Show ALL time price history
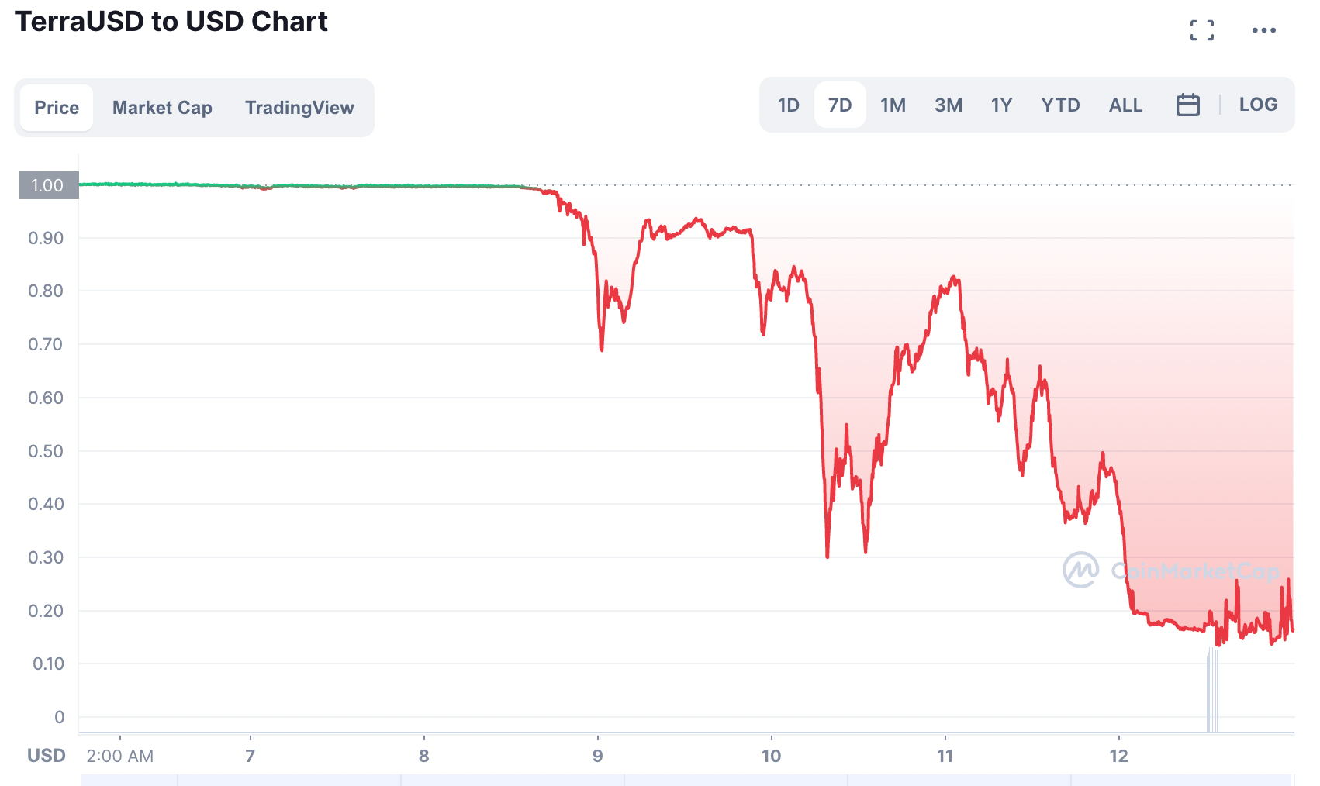1320x786 pixels. click(x=1125, y=105)
